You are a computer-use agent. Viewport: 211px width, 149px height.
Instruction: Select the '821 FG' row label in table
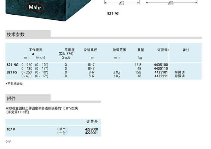coord(12,72)
